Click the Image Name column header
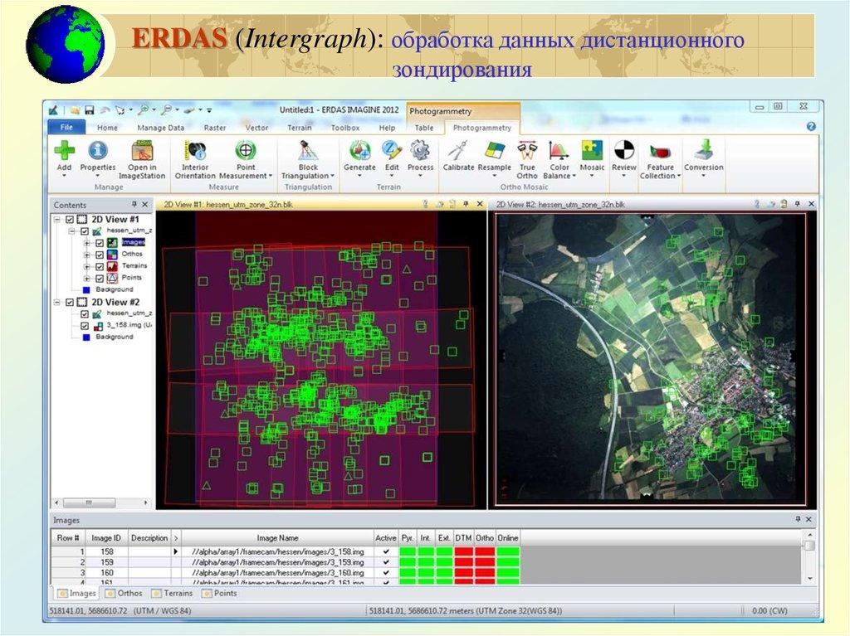 [277, 538]
